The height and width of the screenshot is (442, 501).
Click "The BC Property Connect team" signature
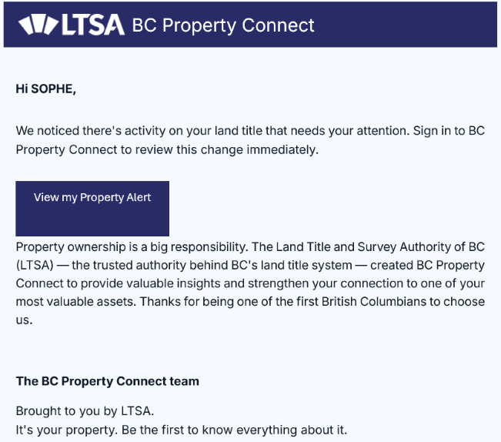tap(107, 381)
